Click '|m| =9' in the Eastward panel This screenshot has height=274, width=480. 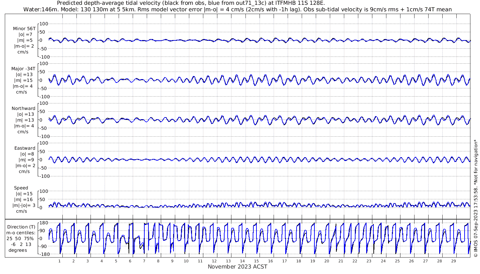coord(25,160)
